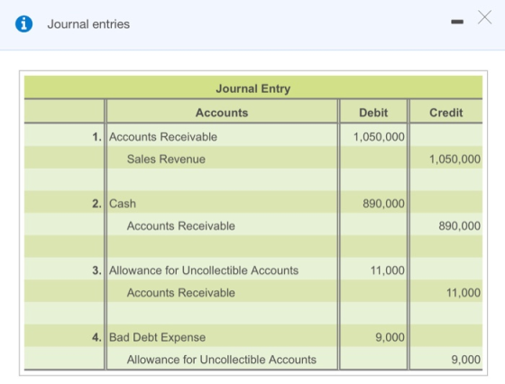
Task: Select the Sales Revenue account row
Action: [166, 159]
